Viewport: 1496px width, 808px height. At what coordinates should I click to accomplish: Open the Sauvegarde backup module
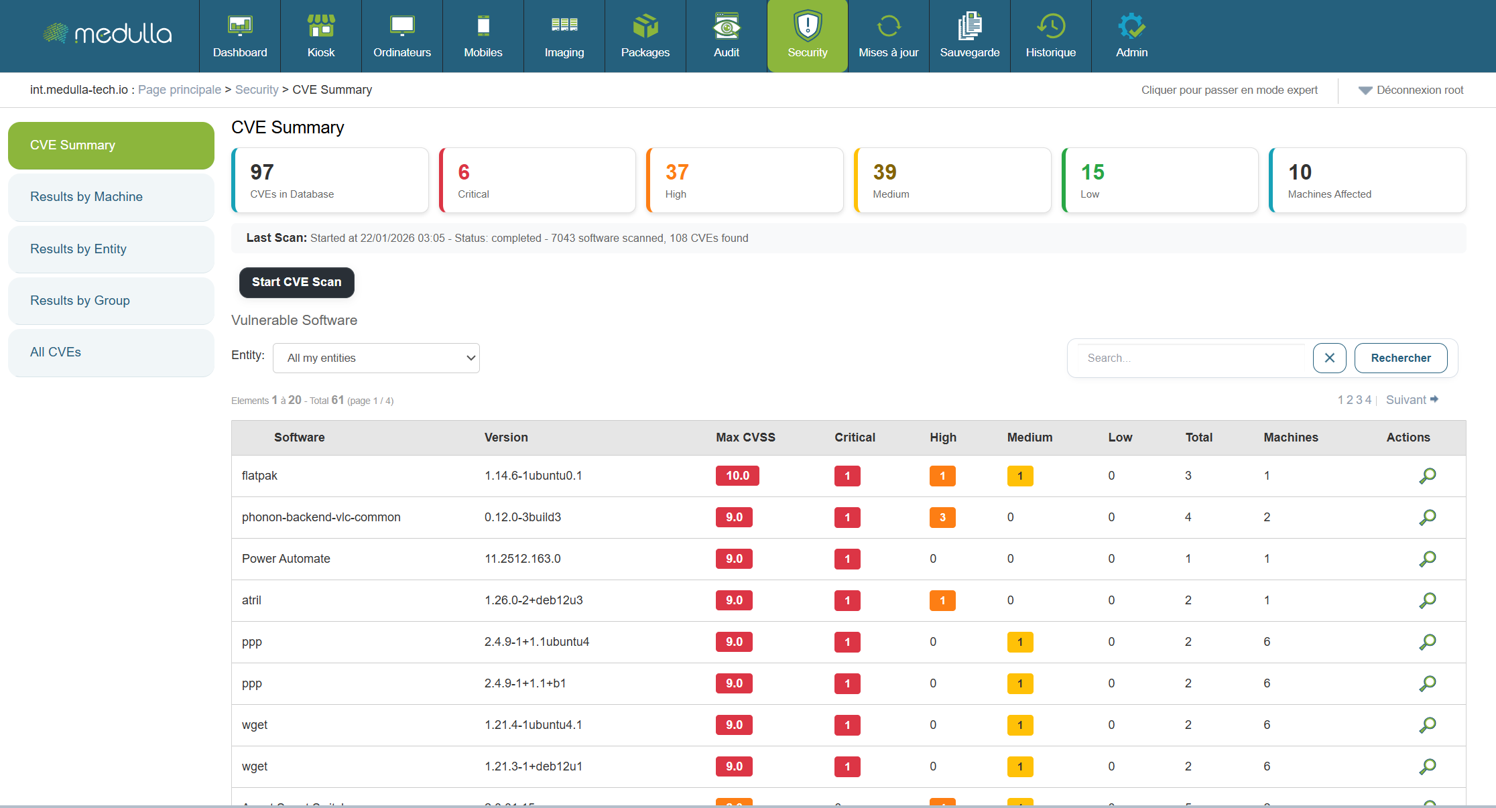pyautogui.click(x=969, y=36)
